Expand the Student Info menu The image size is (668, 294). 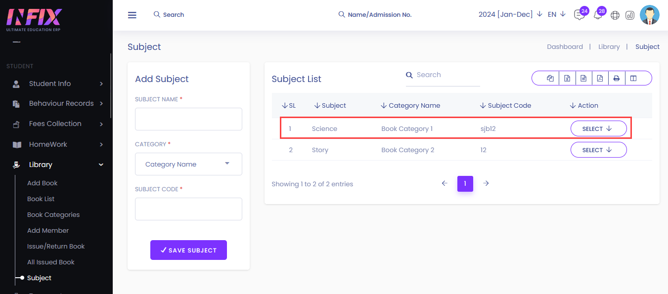(x=56, y=84)
